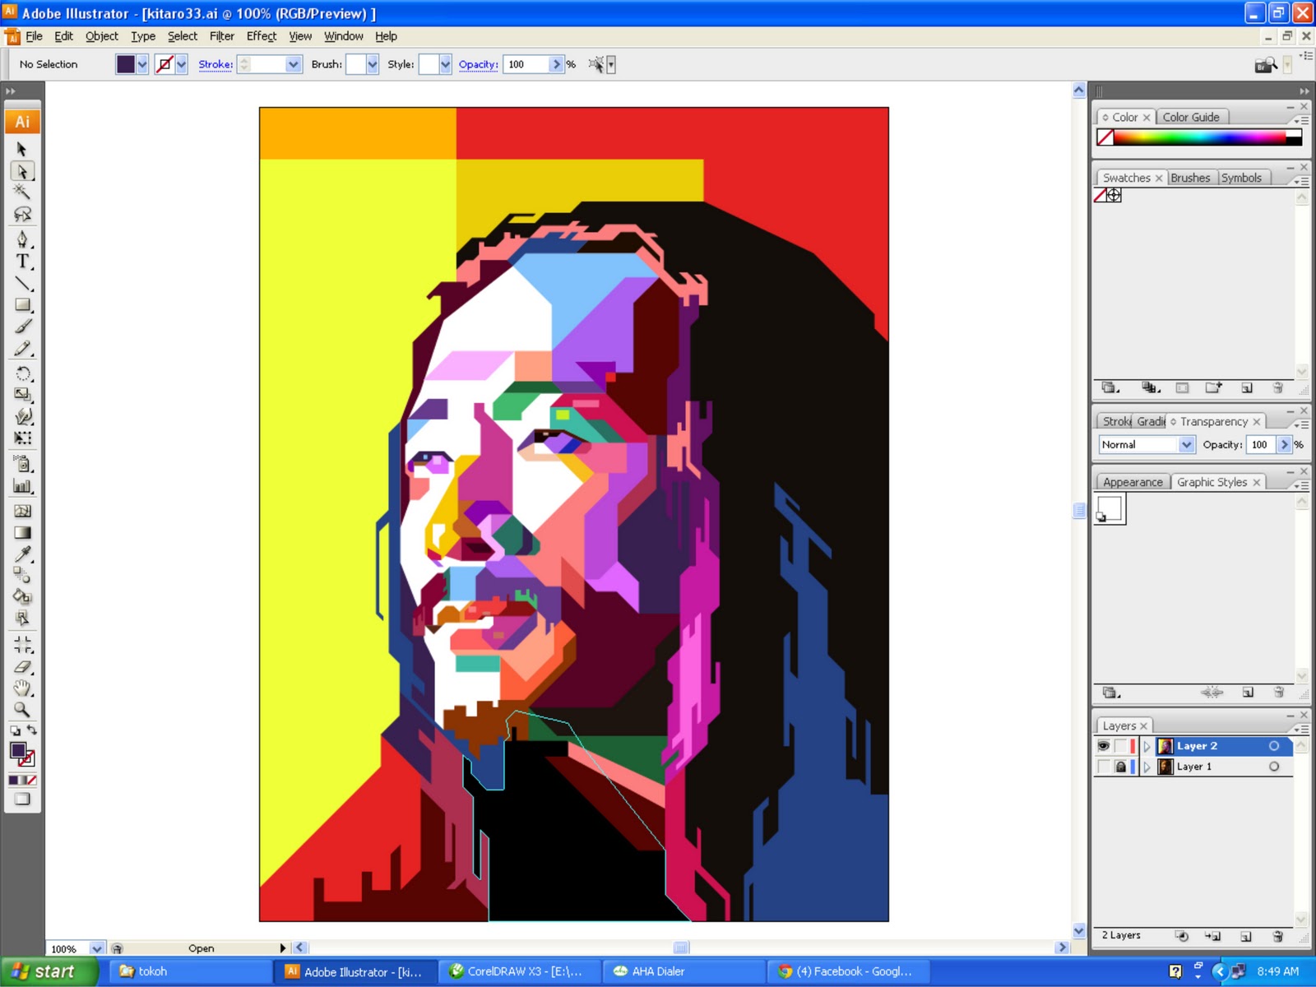Open the Object menu

[x=101, y=36]
